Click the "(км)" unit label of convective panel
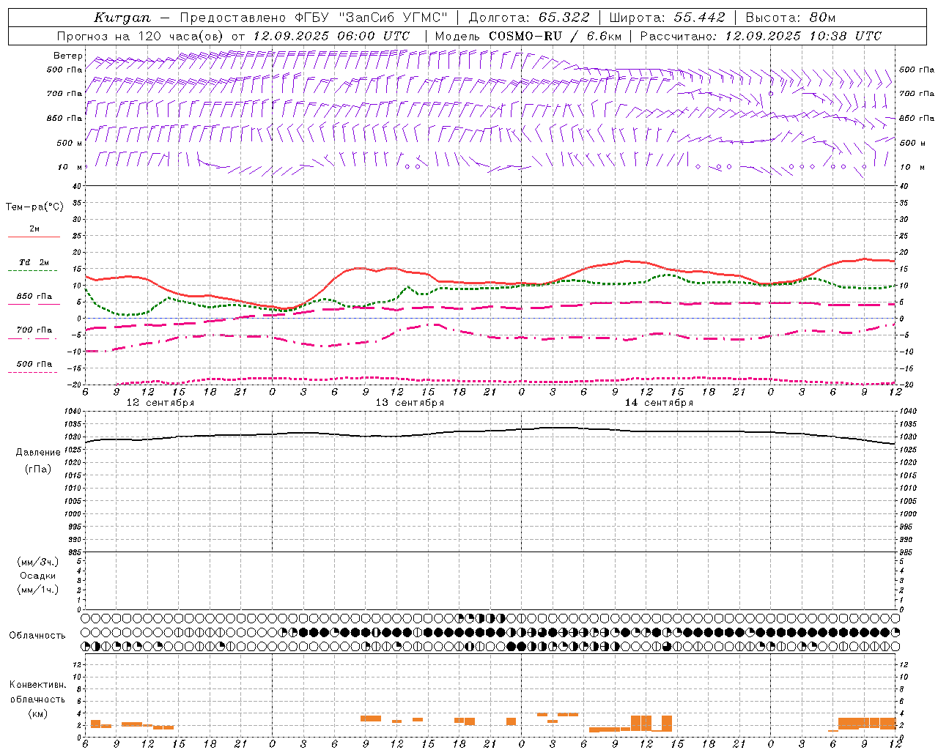Image resolution: width=938 pixels, height=750 pixels. (x=38, y=713)
